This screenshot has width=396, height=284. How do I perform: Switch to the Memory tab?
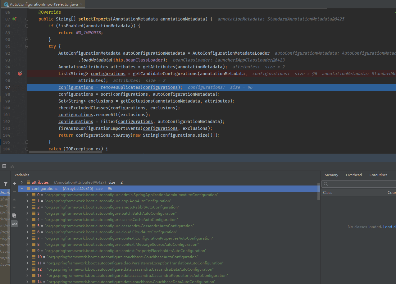pos(331,175)
